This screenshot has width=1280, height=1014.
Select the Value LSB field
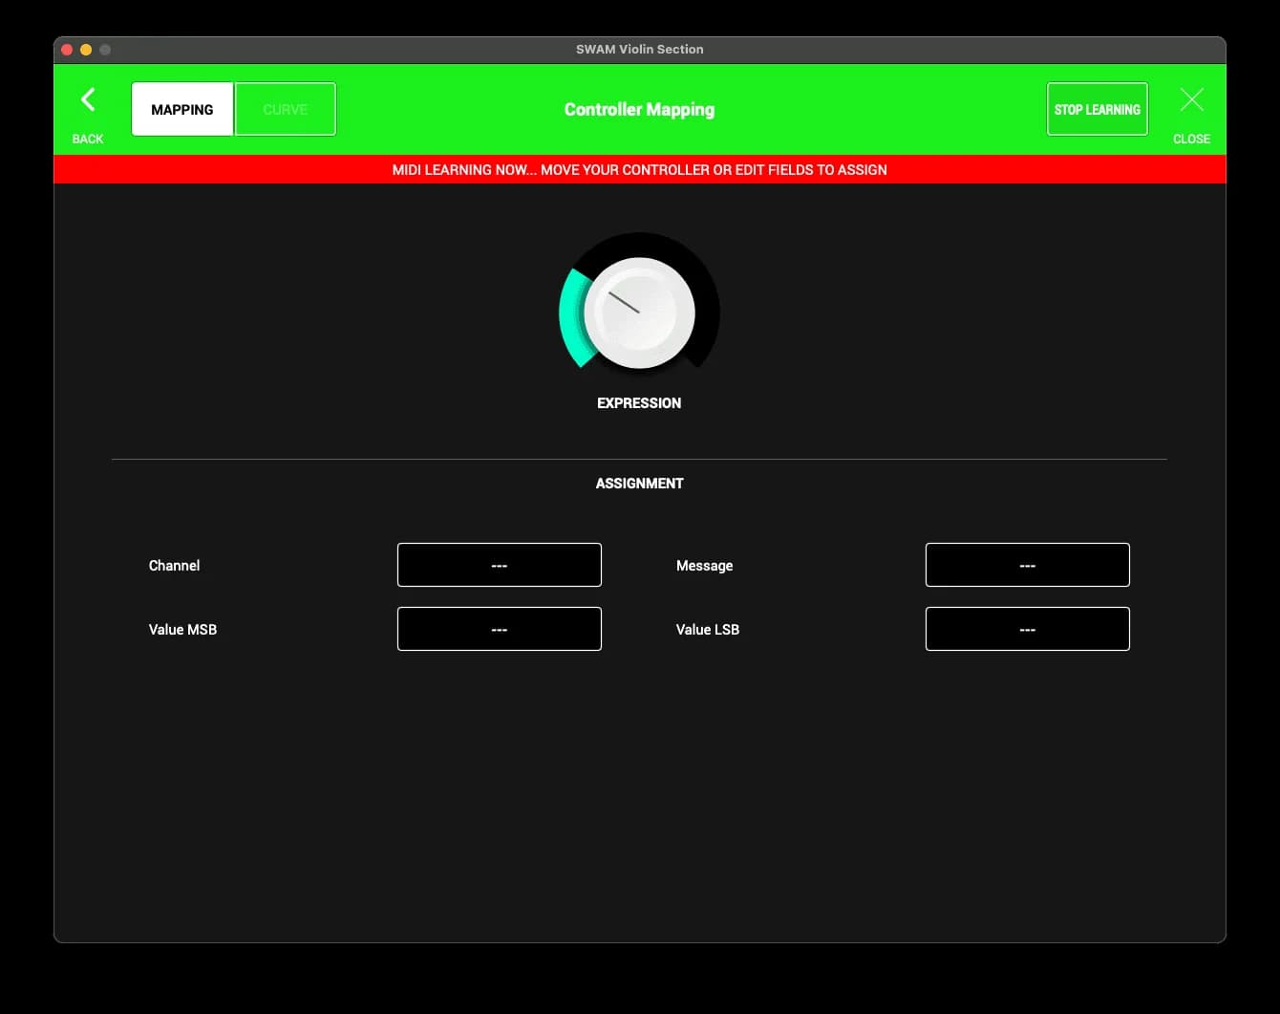[x=1027, y=629]
